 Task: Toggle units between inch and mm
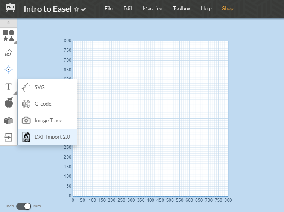click(24, 206)
